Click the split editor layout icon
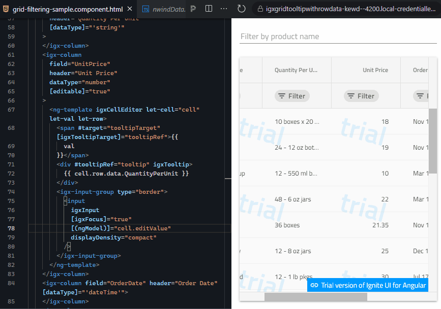 click(209, 9)
